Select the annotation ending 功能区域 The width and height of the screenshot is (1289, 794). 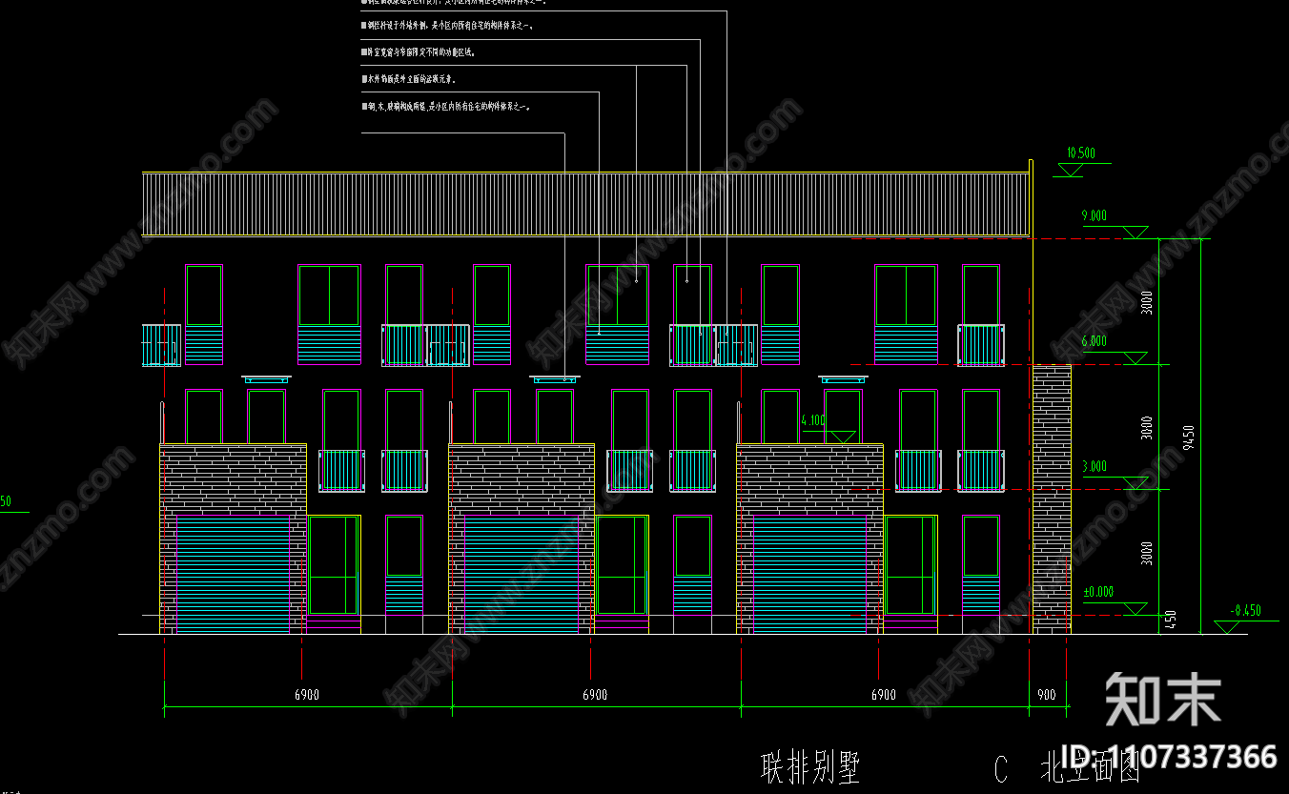click(419, 53)
